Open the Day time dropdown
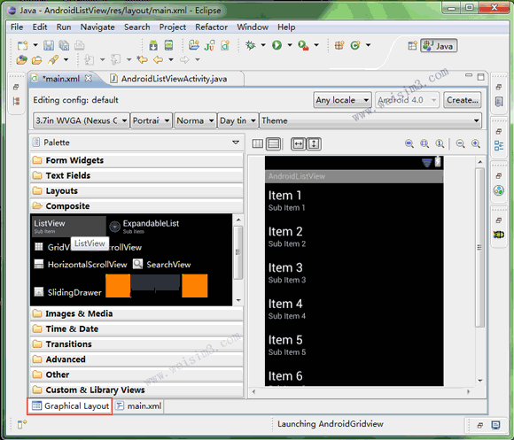The image size is (514, 440). 238,120
